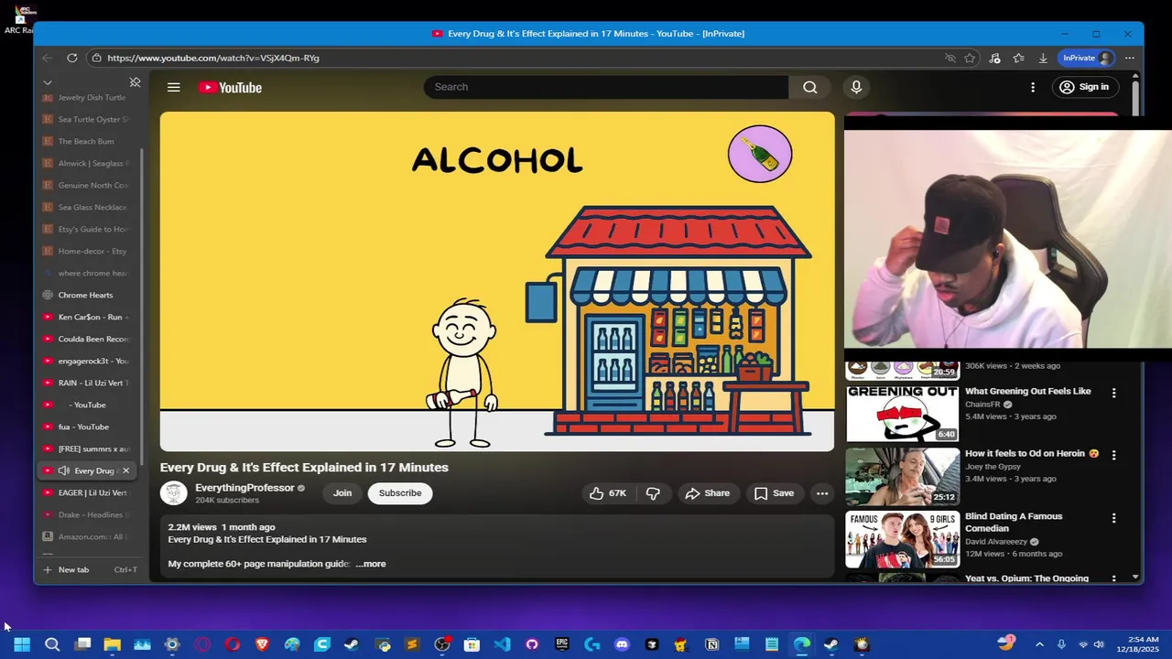Save the video to a playlist

pos(774,493)
